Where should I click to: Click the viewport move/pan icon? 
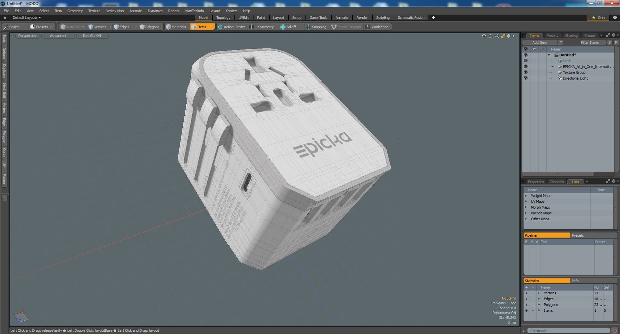tap(484, 36)
